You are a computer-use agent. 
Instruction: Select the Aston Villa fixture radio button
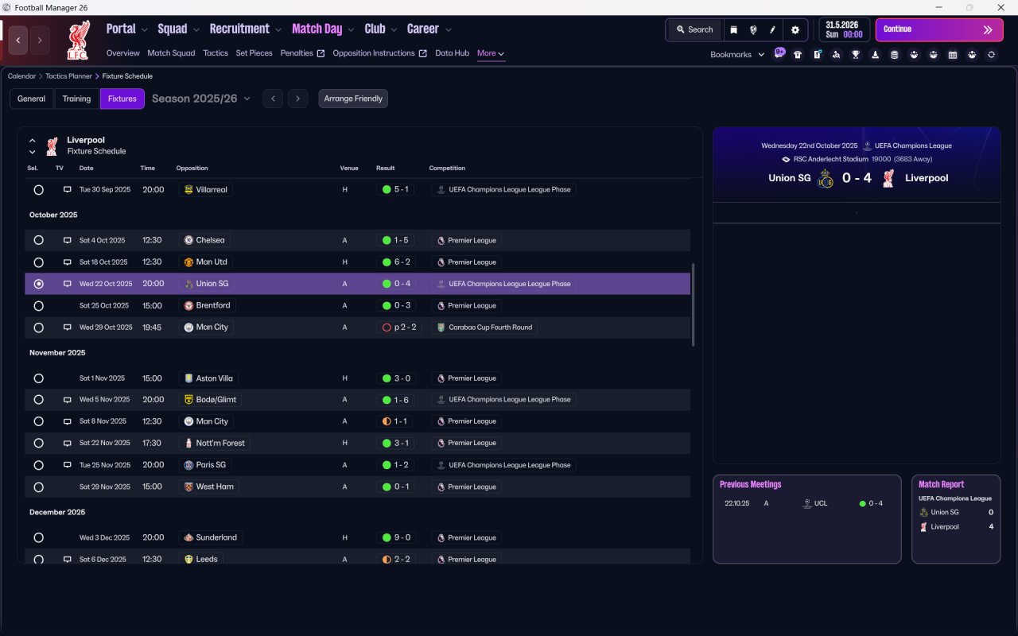pos(38,378)
